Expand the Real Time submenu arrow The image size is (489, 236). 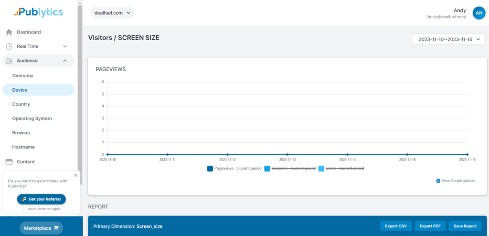65,46
